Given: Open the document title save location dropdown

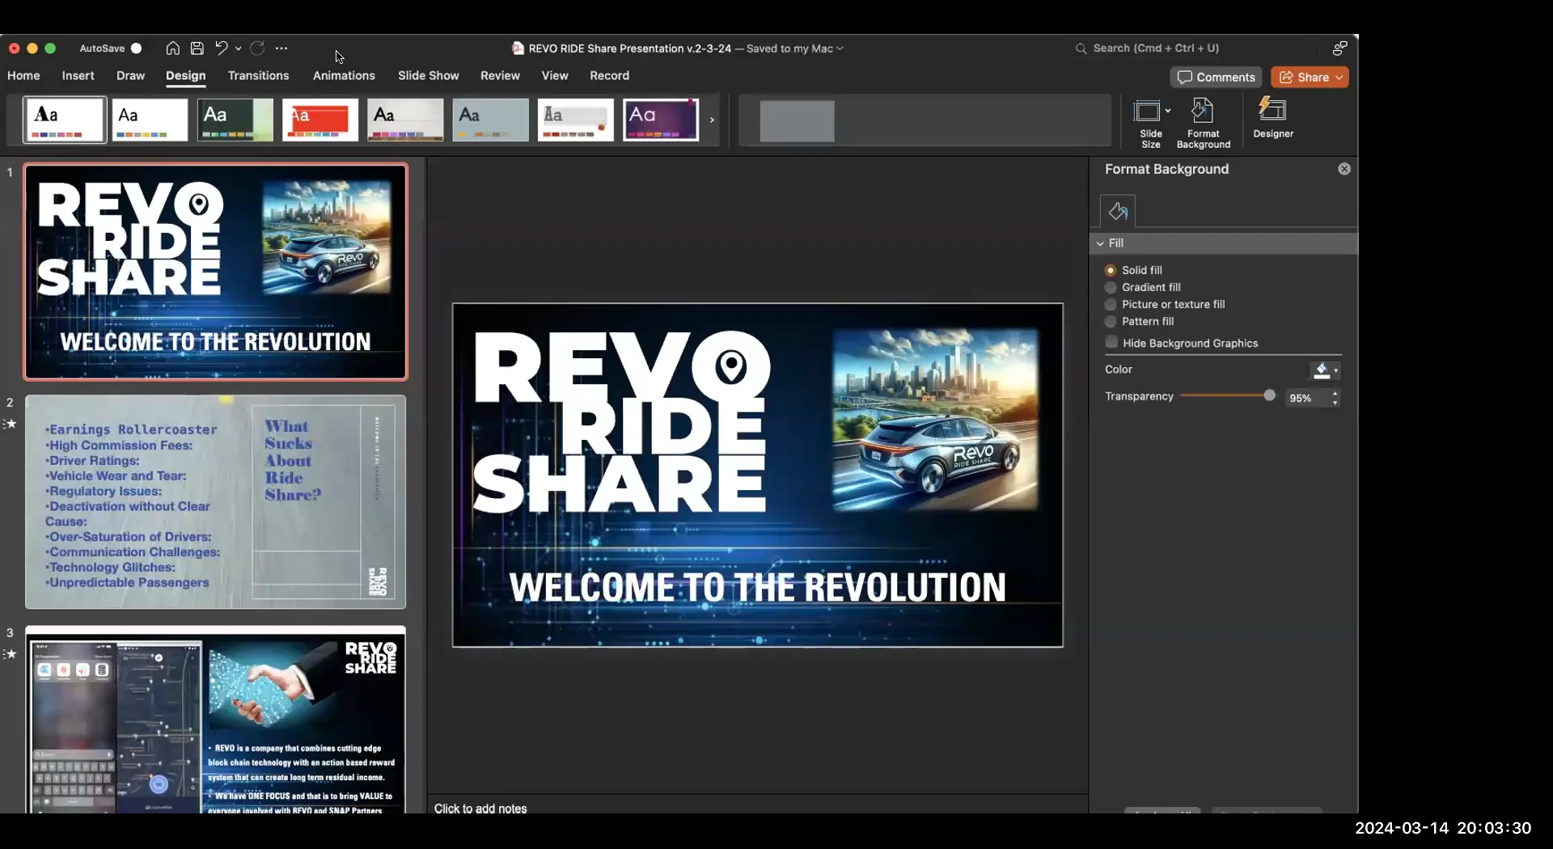Looking at the screenshot, I should click(840, 49).
